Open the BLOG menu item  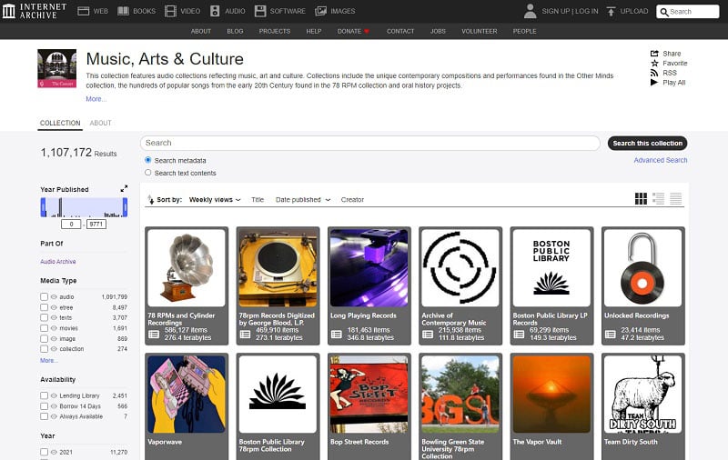pos(235,31)
